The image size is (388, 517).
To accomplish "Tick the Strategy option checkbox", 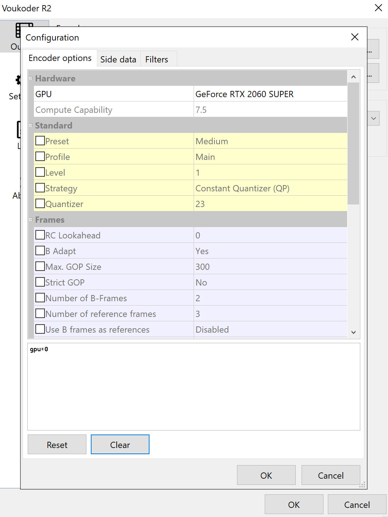I will coord(40,188).
